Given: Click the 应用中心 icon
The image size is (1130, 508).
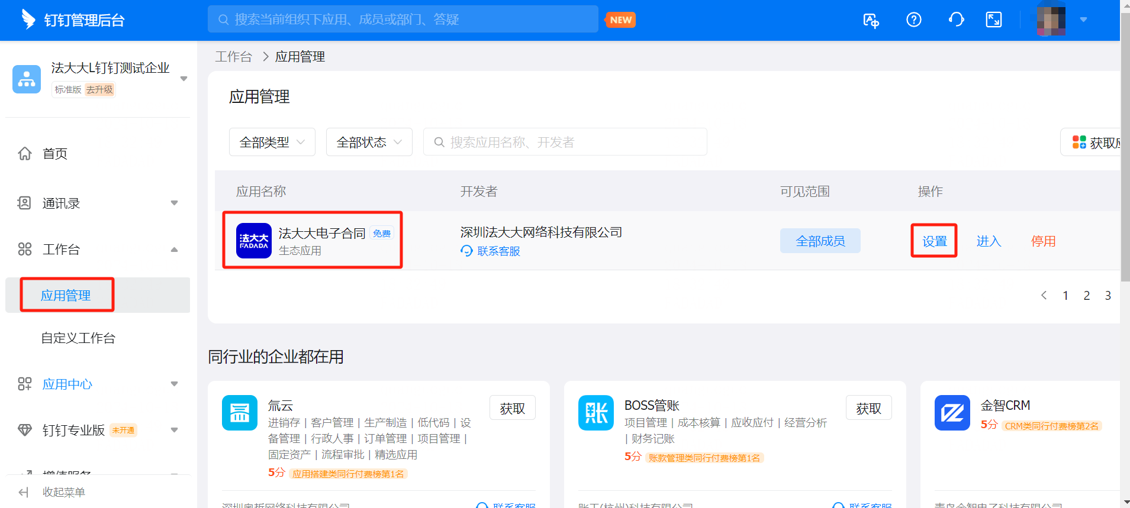Looking at the screenshot, I should (25, 384).
